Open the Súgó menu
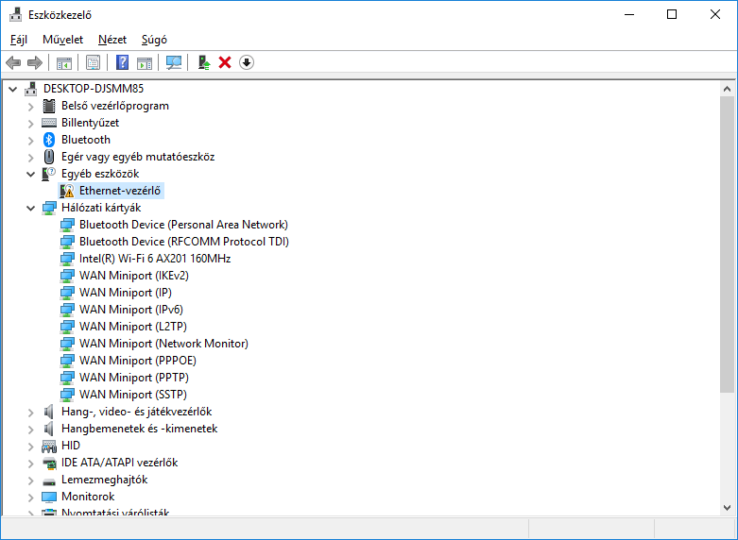This screenshot has width=738, height=540. pyautogui.click(x=154, y=40)
